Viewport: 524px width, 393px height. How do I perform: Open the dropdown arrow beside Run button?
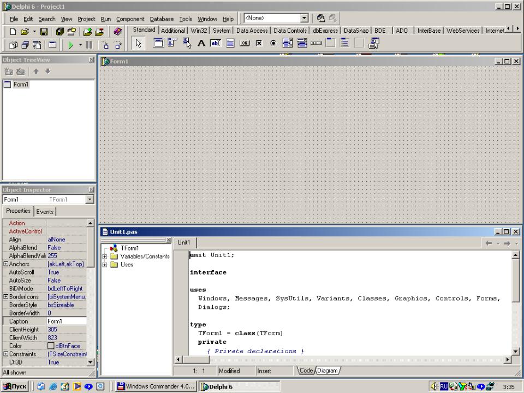(x=80, y=45)
